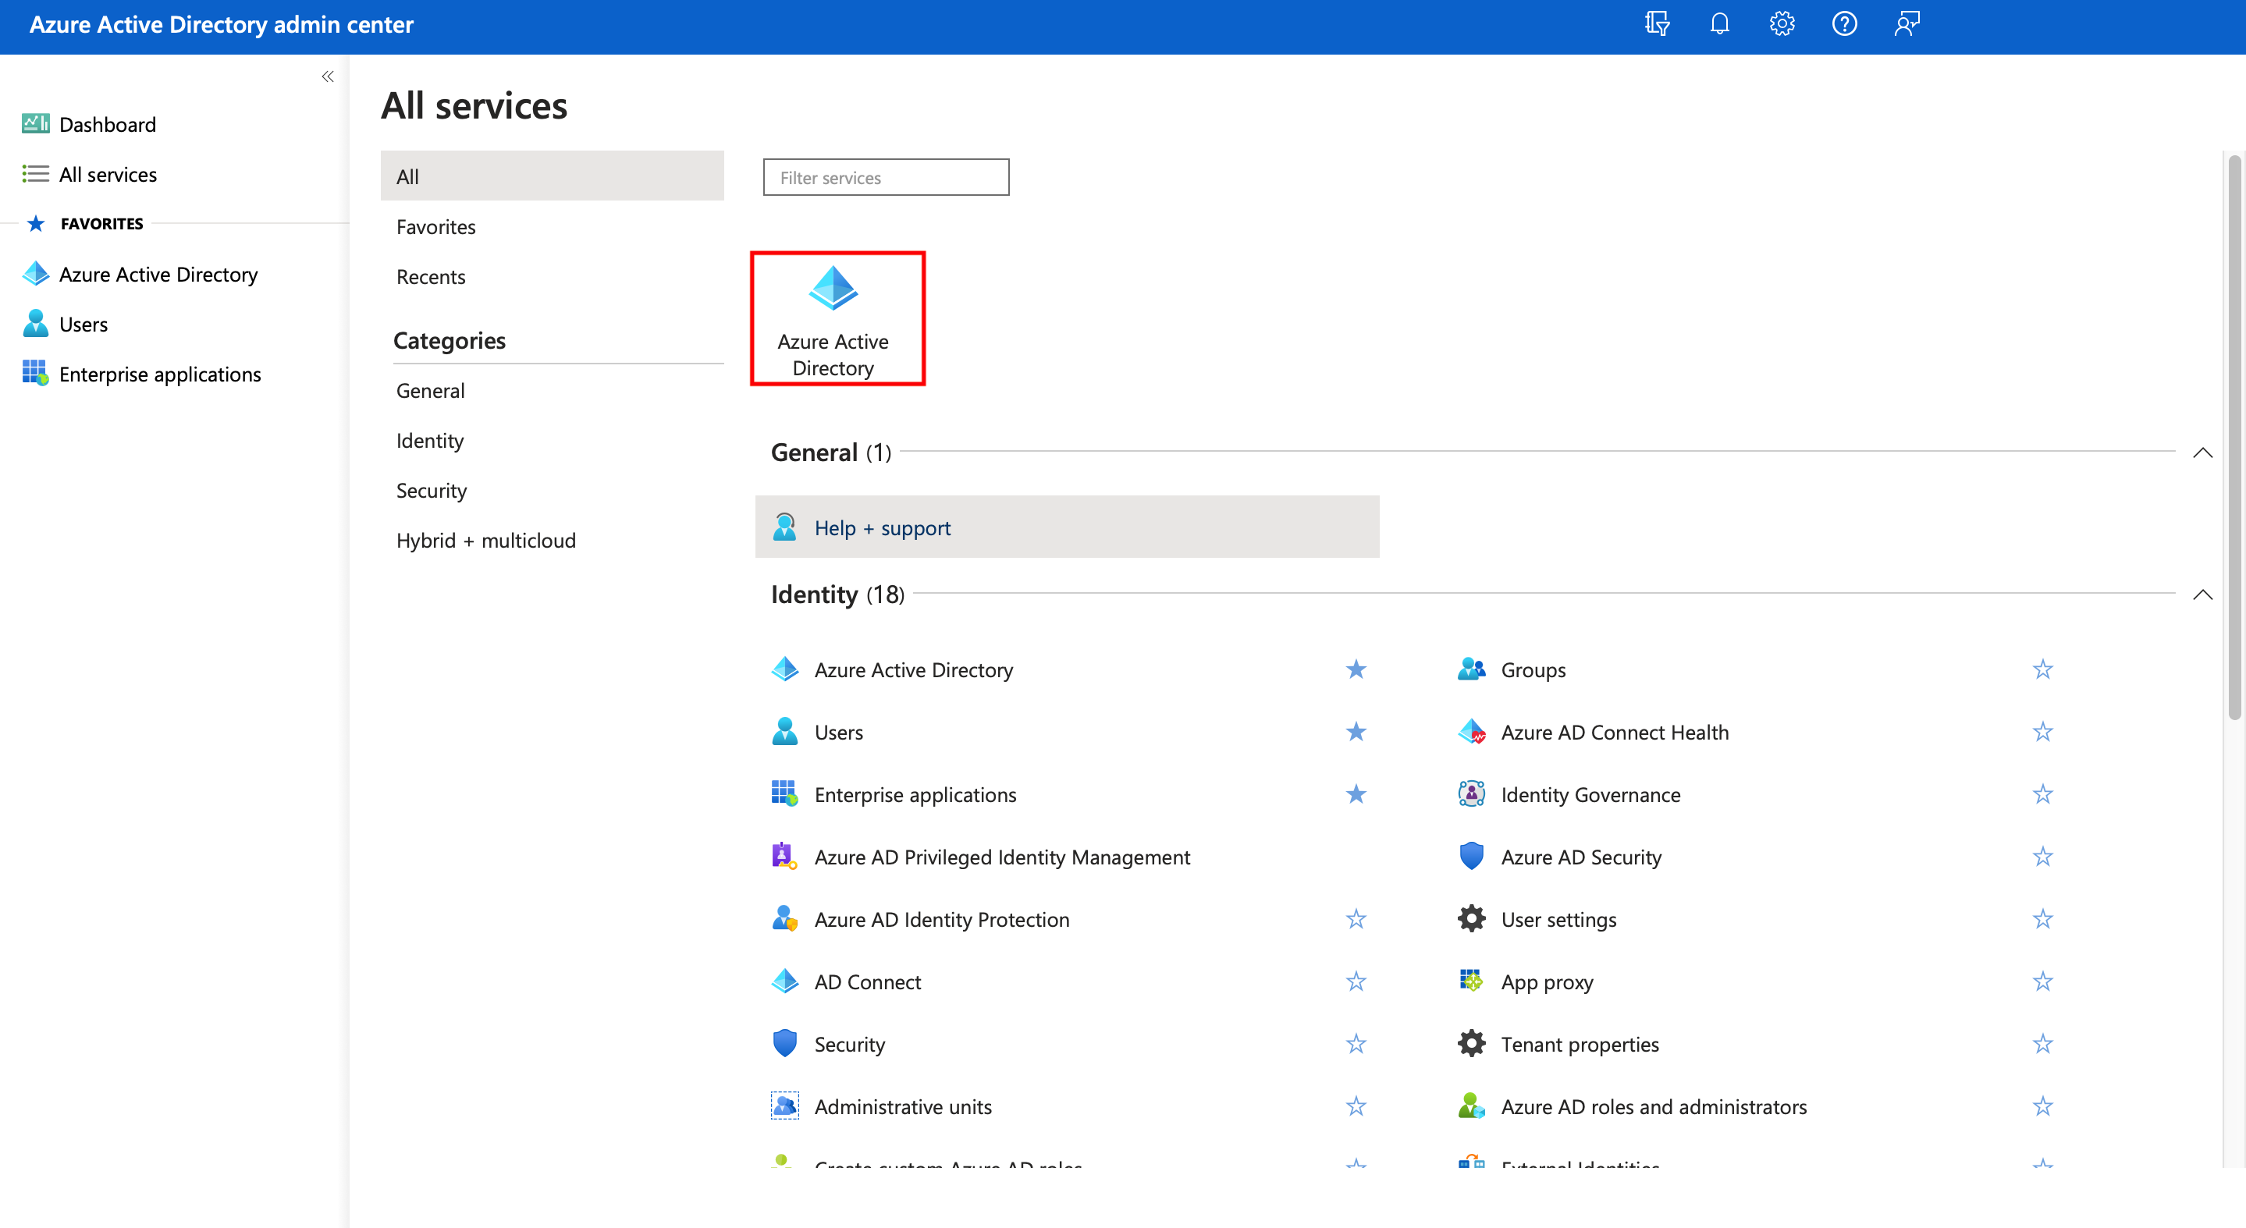Favorite Azure AD Security star
The image size is (2246, 1228).
pyautogui.click(x=2042, y=857)
